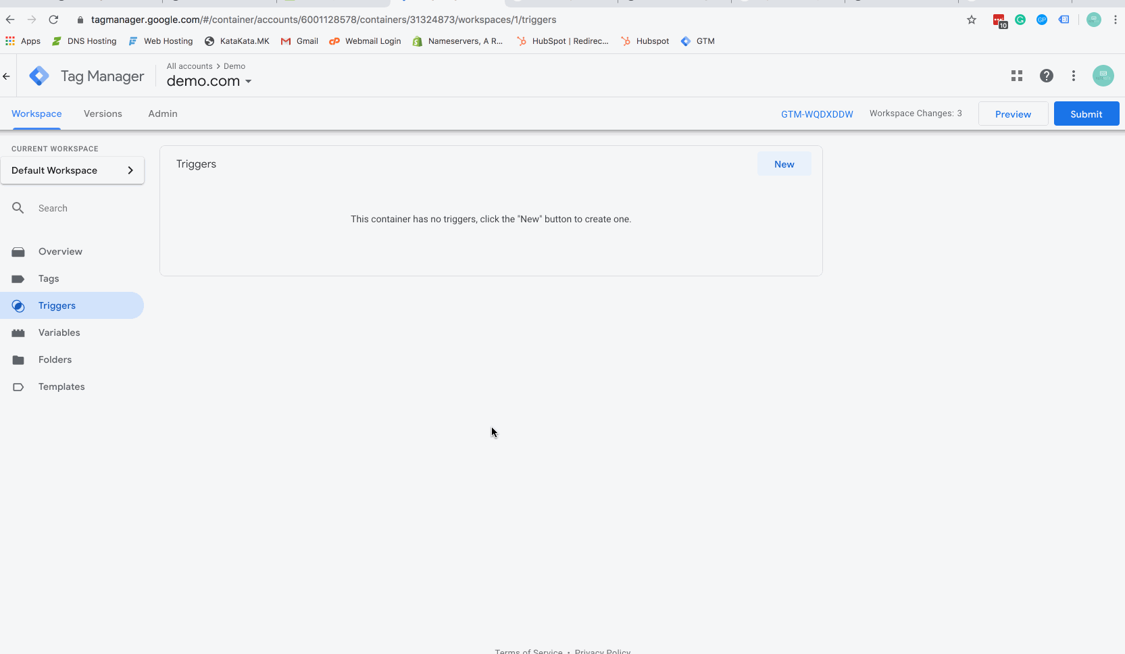Open the Google apps grid icon

[x=1016, y=76]
